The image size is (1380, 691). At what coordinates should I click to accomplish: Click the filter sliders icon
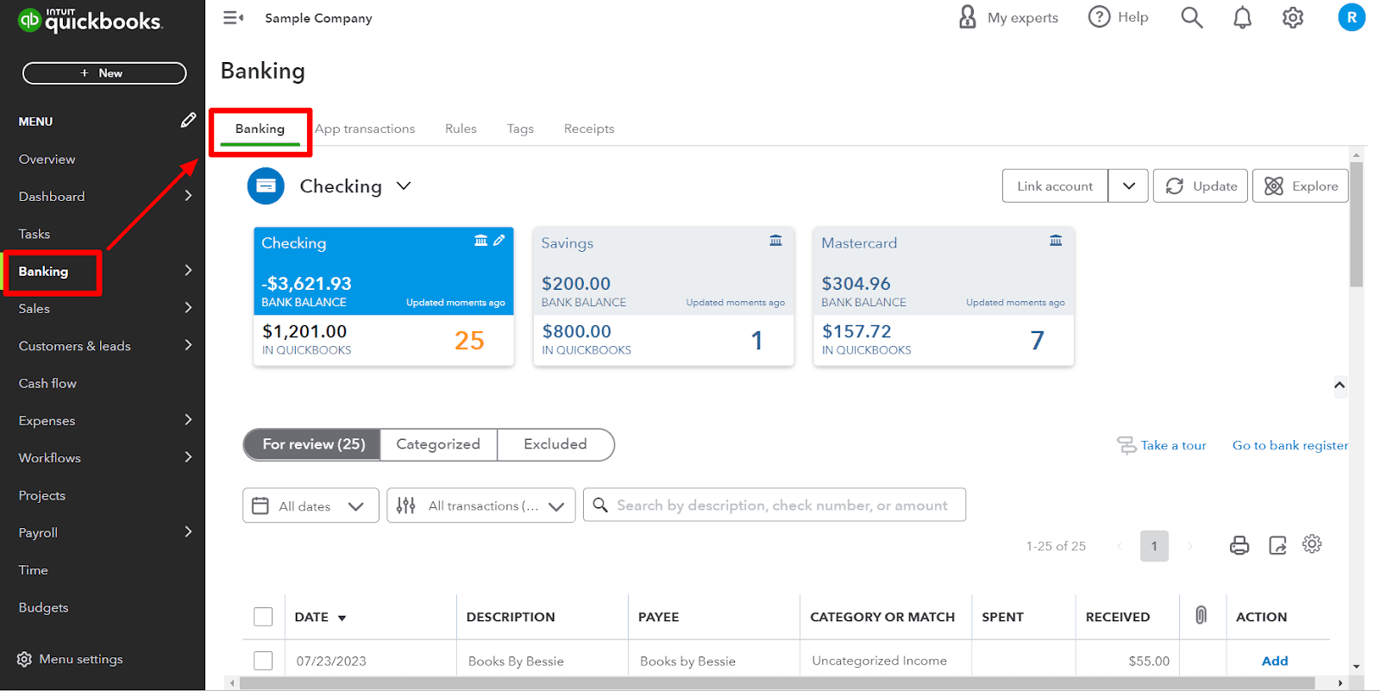pyautogui.click(x=406, y=506)
